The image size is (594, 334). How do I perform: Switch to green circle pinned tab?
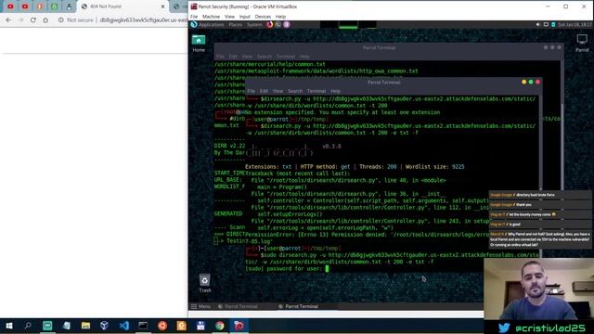[x=54, y=6]
